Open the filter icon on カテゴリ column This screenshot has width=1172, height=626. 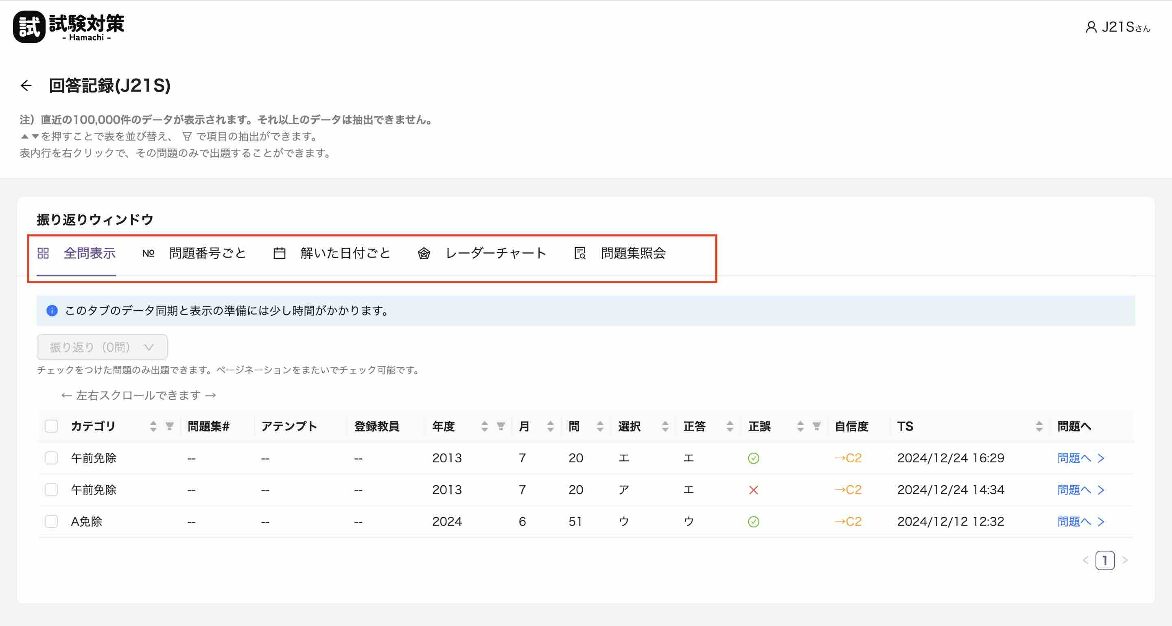[169, 426]
